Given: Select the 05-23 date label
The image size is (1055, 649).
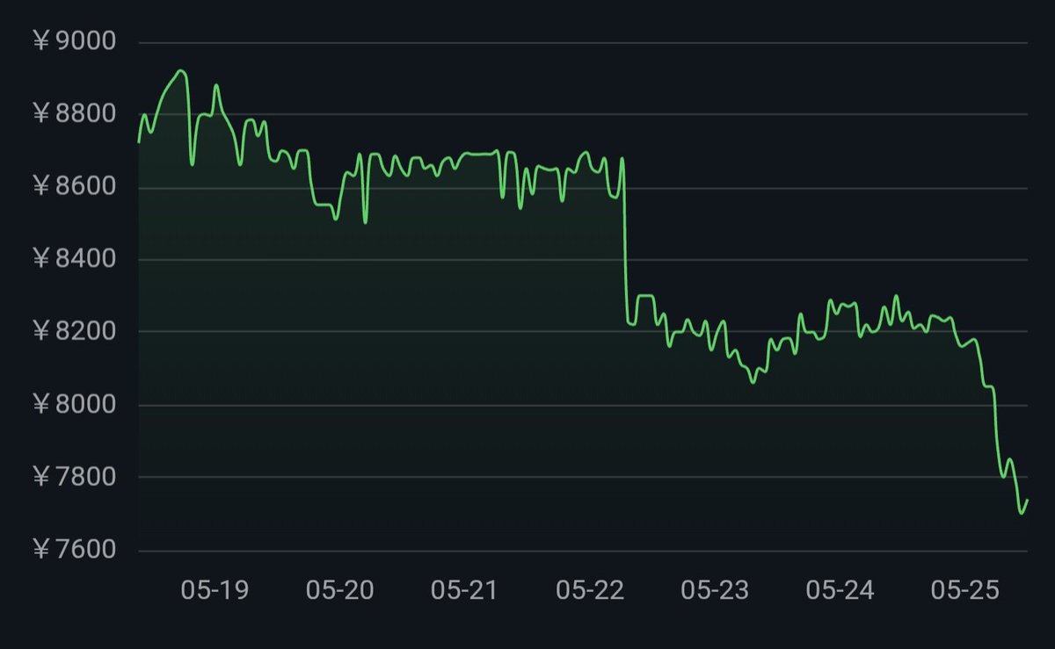Looking at the screenshot, I should (x=715, y=591).
